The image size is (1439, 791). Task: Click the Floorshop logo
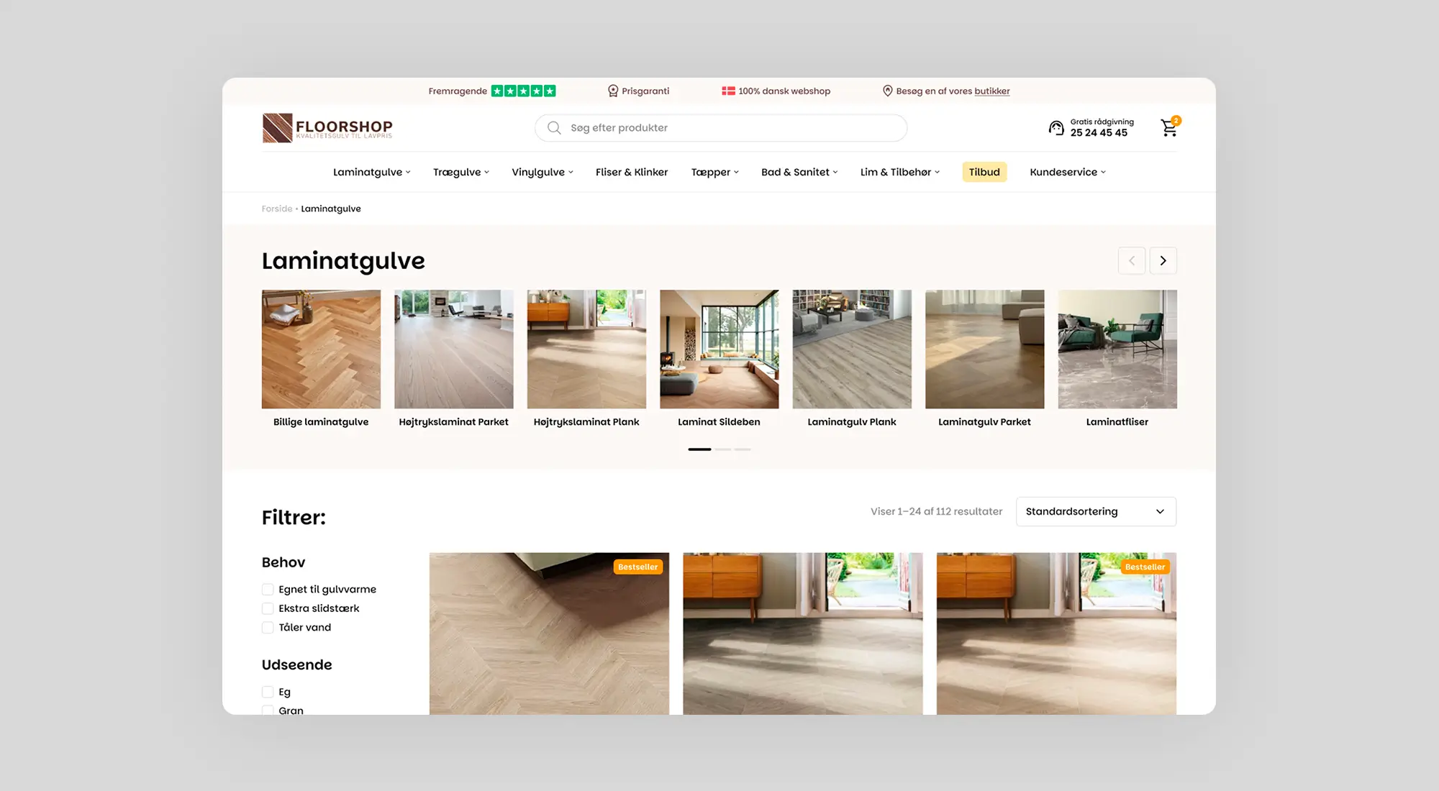(x=327, y=128)
